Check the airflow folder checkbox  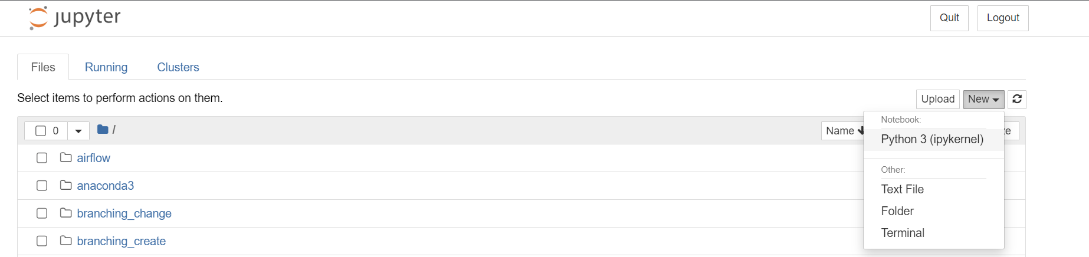[42, 158]
